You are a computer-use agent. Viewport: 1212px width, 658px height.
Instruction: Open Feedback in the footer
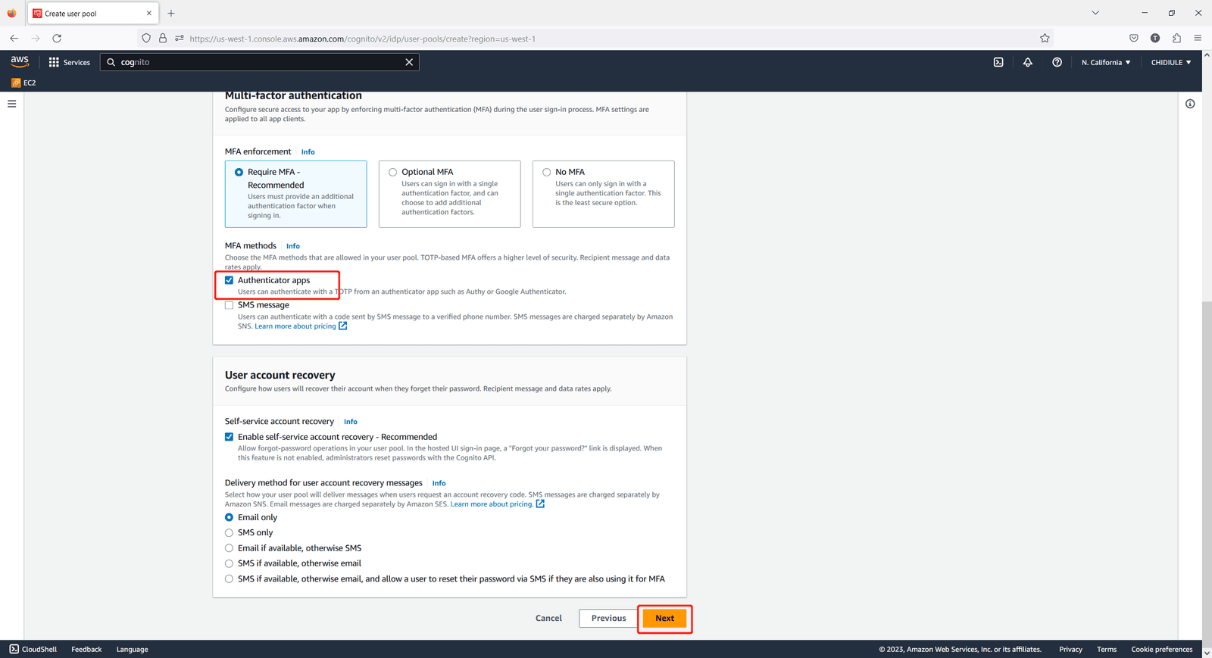(86, 649)
